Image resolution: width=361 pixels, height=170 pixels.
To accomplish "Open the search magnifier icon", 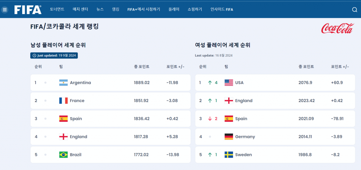I will click(x=355, y=10).
